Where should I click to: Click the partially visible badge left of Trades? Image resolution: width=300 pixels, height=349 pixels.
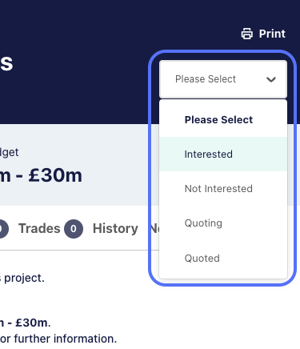point(4,229)
